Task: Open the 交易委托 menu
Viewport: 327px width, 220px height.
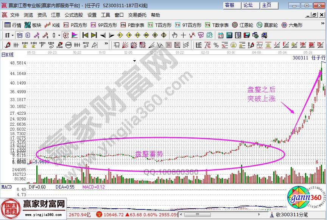Action: coord(137,15)
